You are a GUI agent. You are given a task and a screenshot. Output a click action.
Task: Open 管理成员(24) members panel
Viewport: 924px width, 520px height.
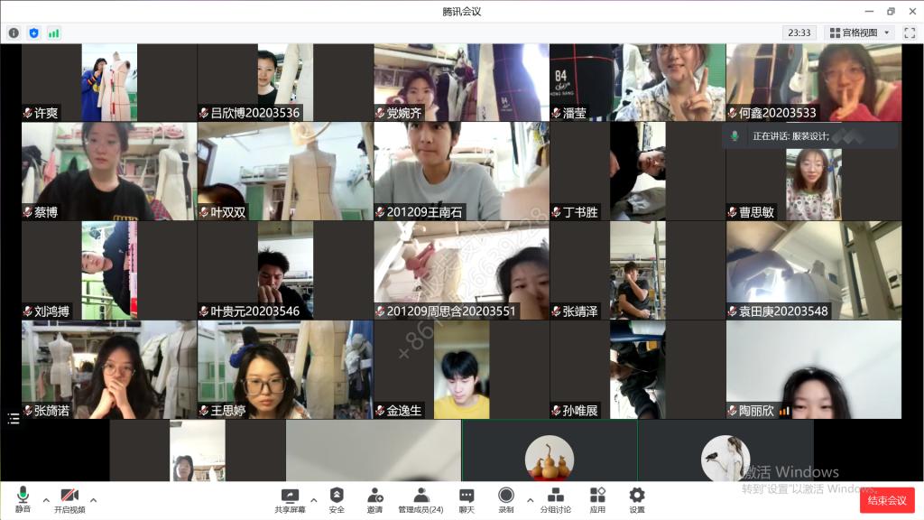click(x=420, y=499)
